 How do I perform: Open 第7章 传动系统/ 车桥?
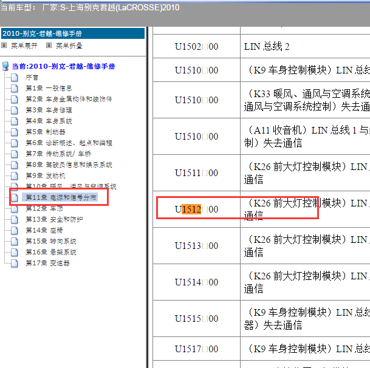[58, 154]
